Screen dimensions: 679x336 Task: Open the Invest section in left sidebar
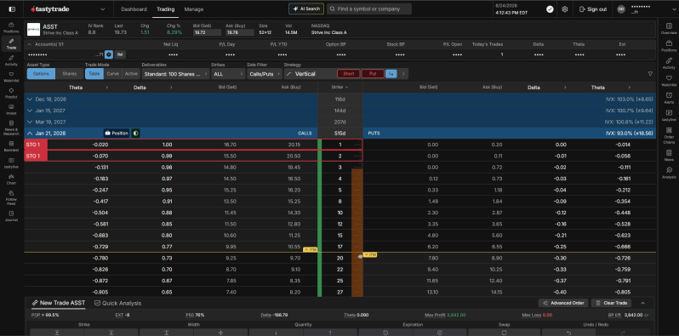[11, 109]
